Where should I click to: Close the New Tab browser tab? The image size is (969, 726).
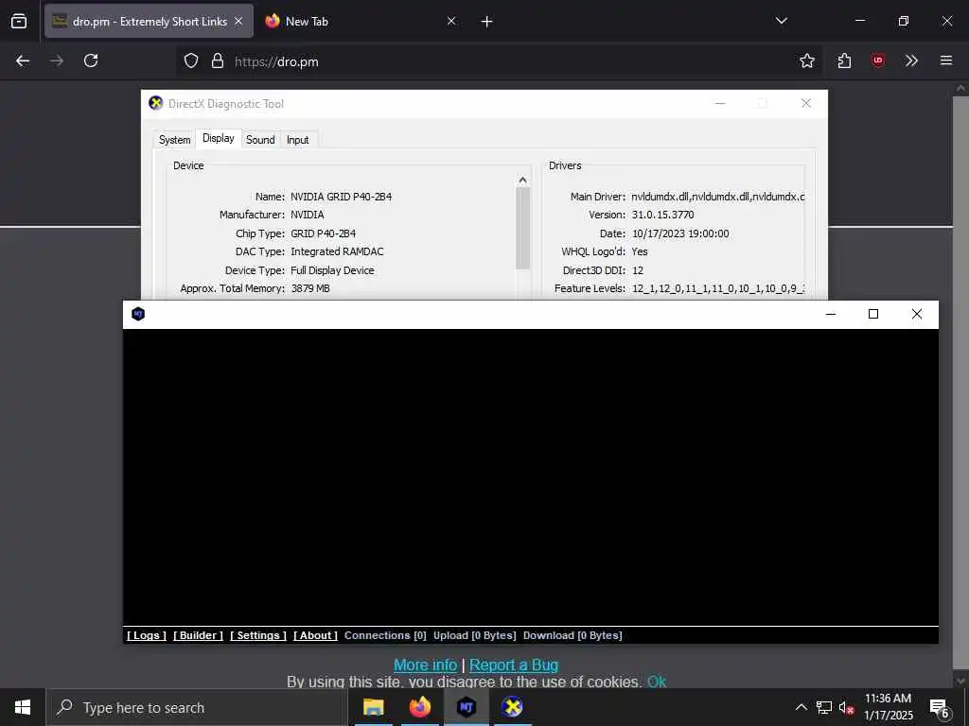coord(451,21)
